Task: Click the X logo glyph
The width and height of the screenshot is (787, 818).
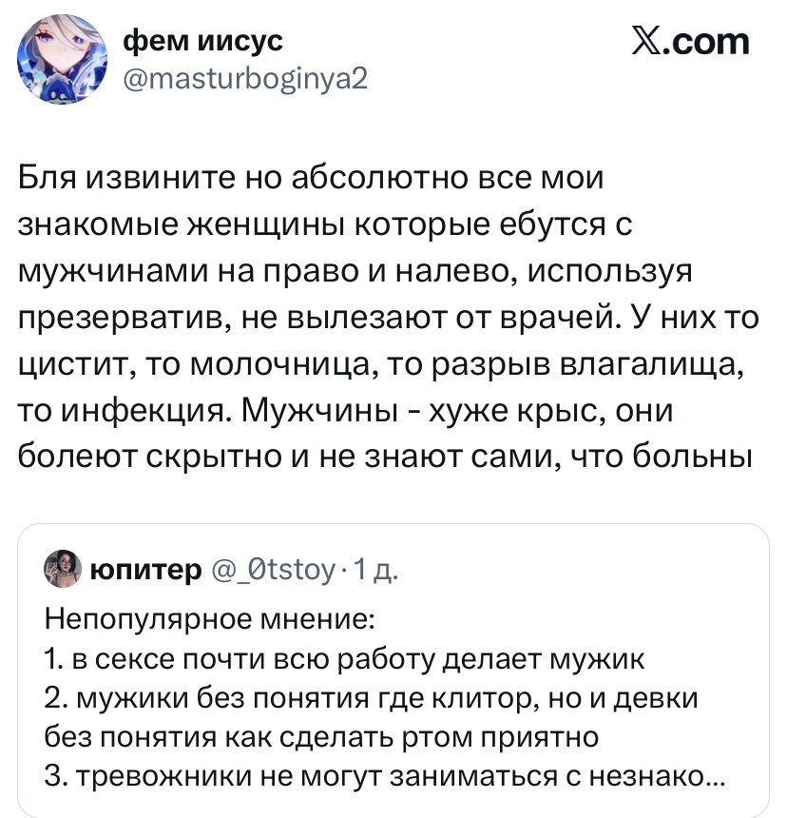Action: click(x=646, y=43)
